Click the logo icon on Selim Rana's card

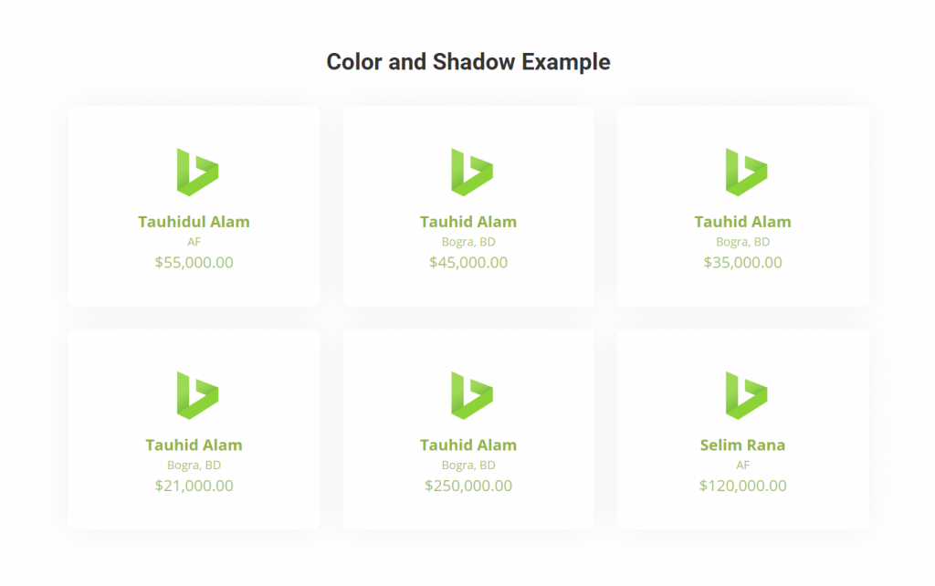(x=742, y=393)
